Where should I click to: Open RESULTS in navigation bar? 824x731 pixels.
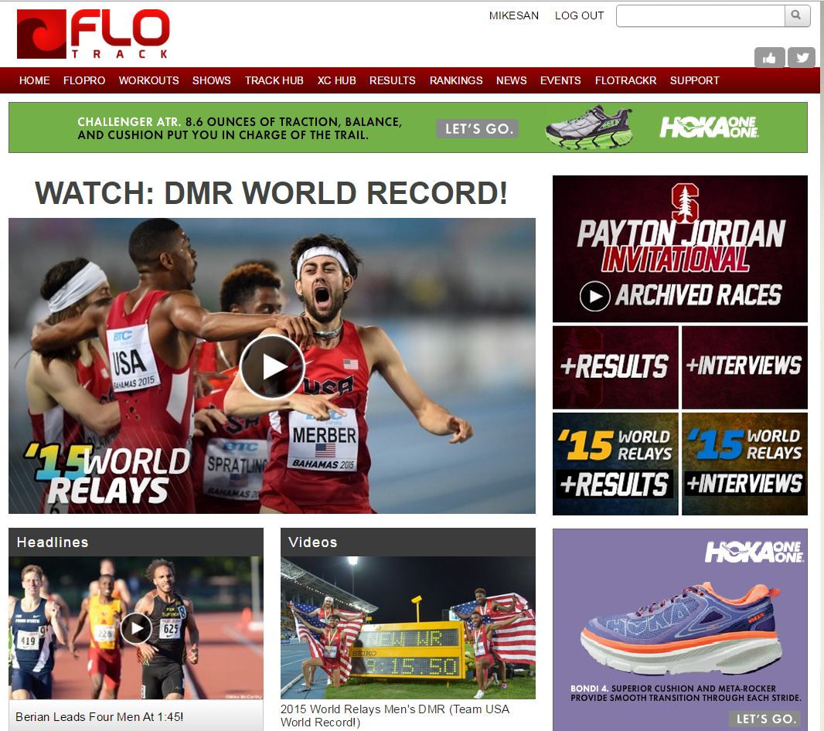[392, 80]
